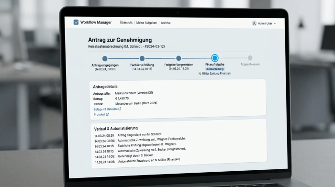Select the Fachliche Prüfung step marker
Viewport: 335px width, 187px height.
[142, 58]
